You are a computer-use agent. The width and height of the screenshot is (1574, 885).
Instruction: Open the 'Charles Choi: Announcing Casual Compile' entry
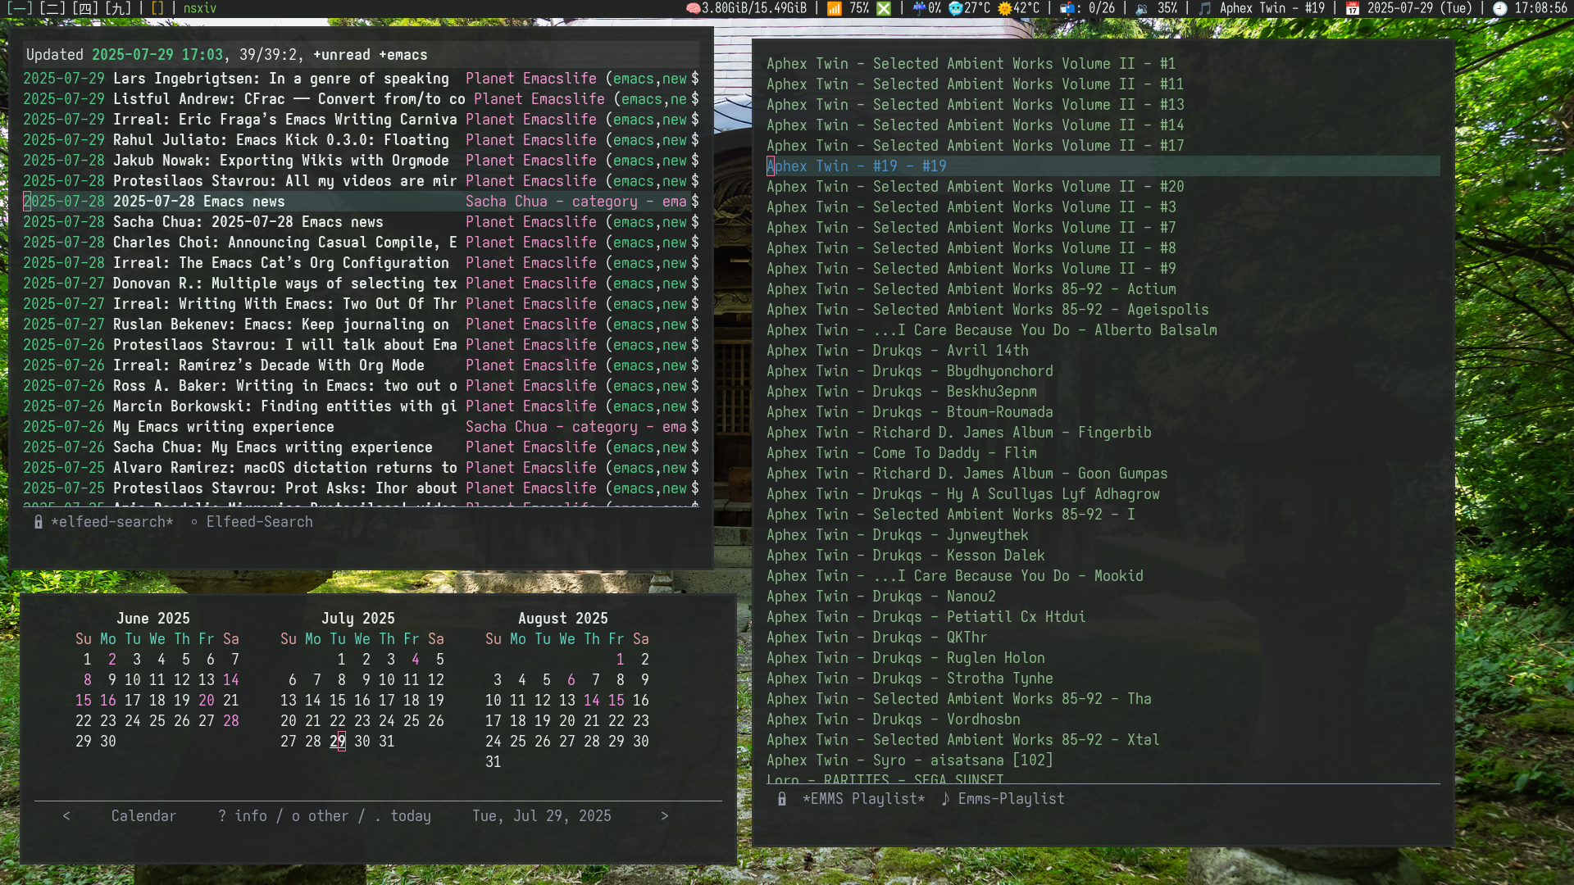tap(284, 243)
